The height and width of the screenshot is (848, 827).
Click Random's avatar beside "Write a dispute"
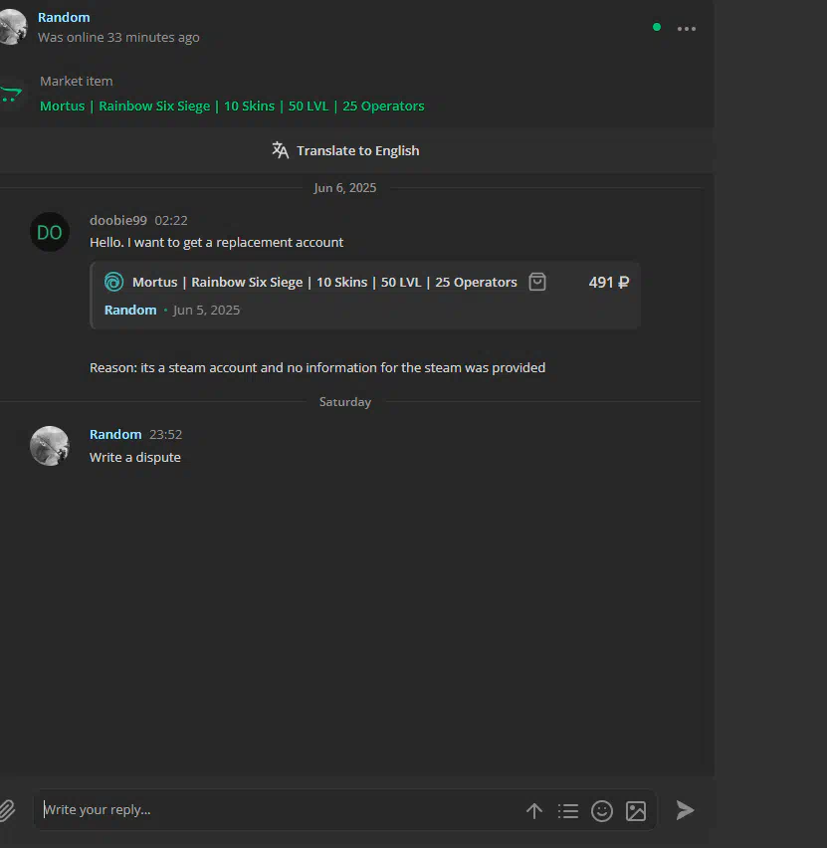[x=49, y=446]
